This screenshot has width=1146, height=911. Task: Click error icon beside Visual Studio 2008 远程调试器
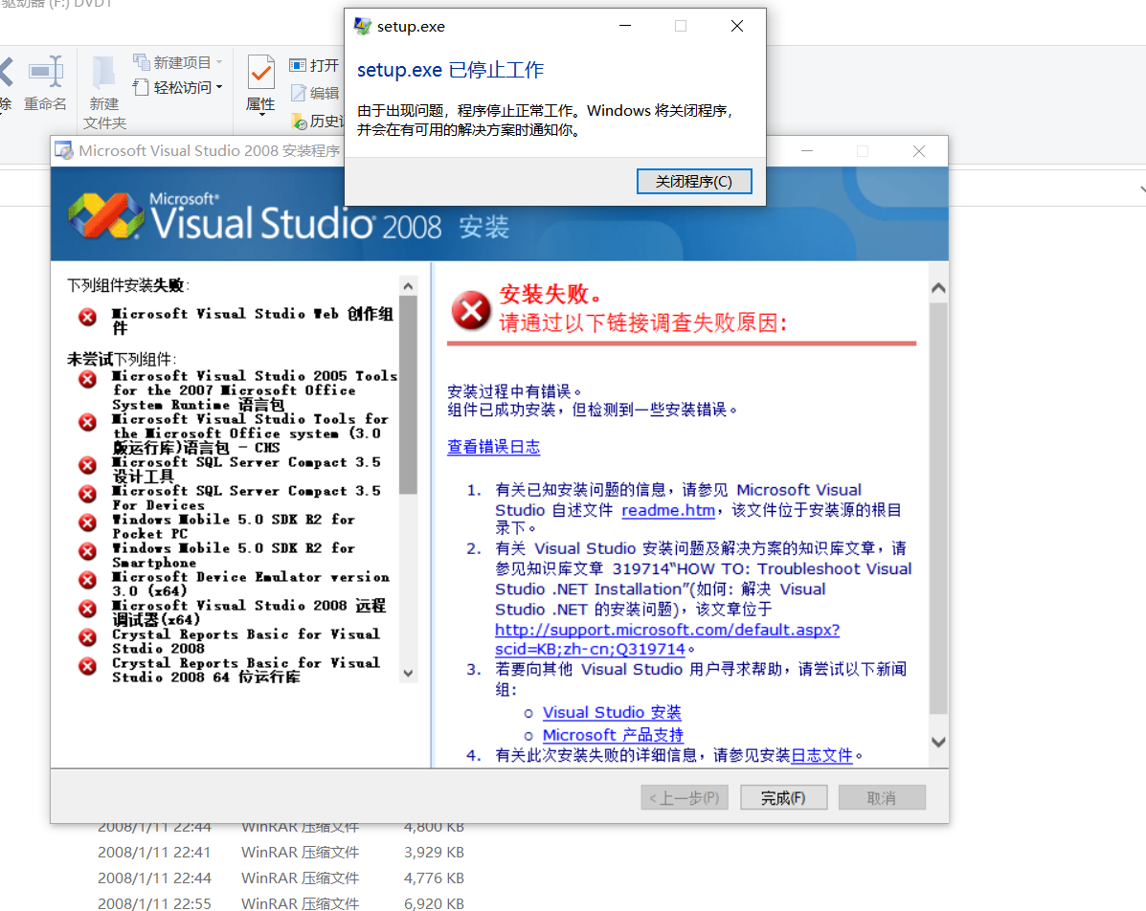pos(88,609)
